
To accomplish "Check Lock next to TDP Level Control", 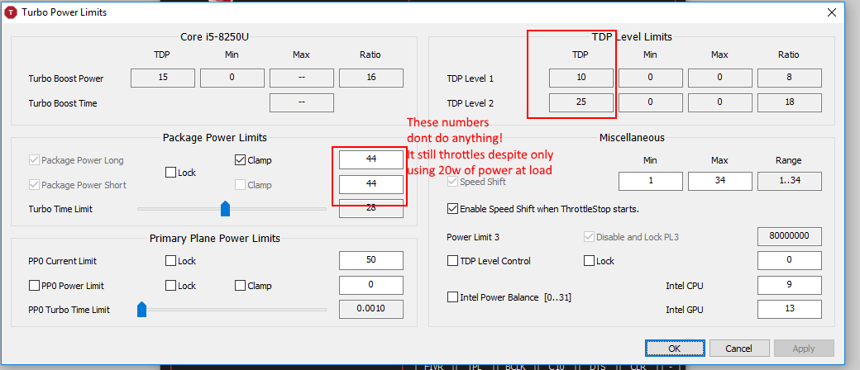I will [x=589, y=261].
